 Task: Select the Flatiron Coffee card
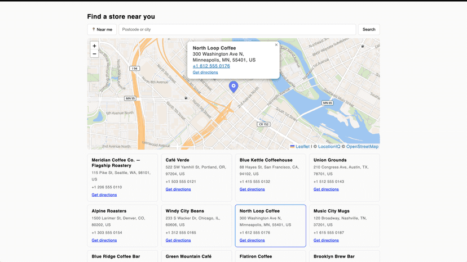pos(270,256)
